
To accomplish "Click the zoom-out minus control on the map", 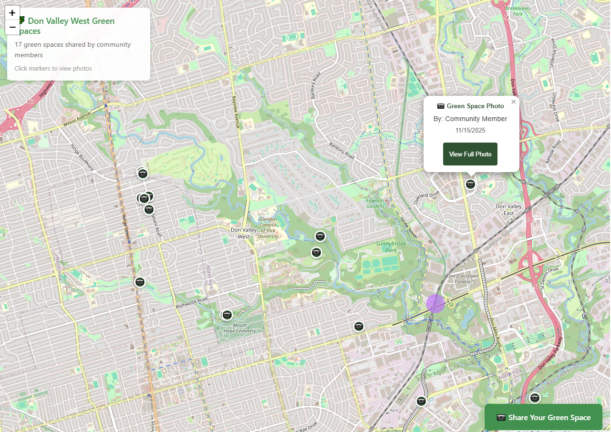I will [x=12, y=27].
